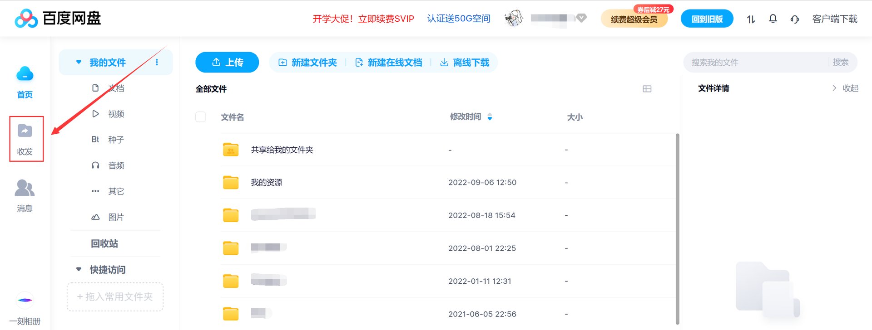Open the customer service headset icon
Image resolution: width=872 pixels, height=330 pixels.
[794, 19]
